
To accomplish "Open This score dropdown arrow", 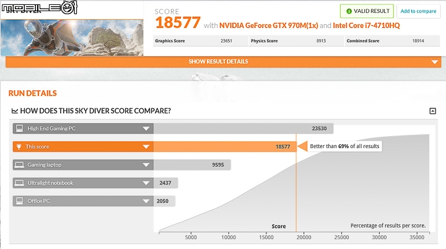I will pyautogui.click(x=146, y=147).
